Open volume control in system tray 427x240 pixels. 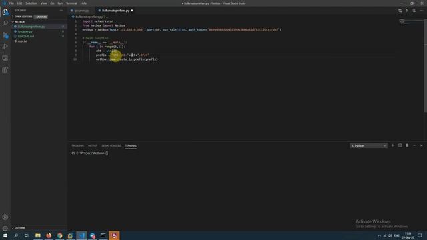click(390, 235)
